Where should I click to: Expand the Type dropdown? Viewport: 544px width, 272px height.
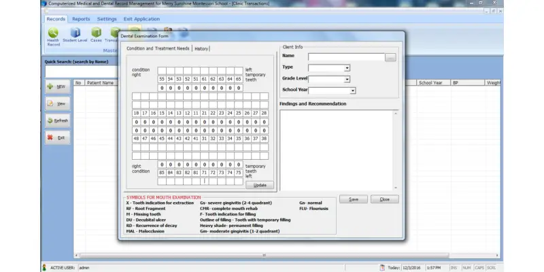(x=347, y=68)
